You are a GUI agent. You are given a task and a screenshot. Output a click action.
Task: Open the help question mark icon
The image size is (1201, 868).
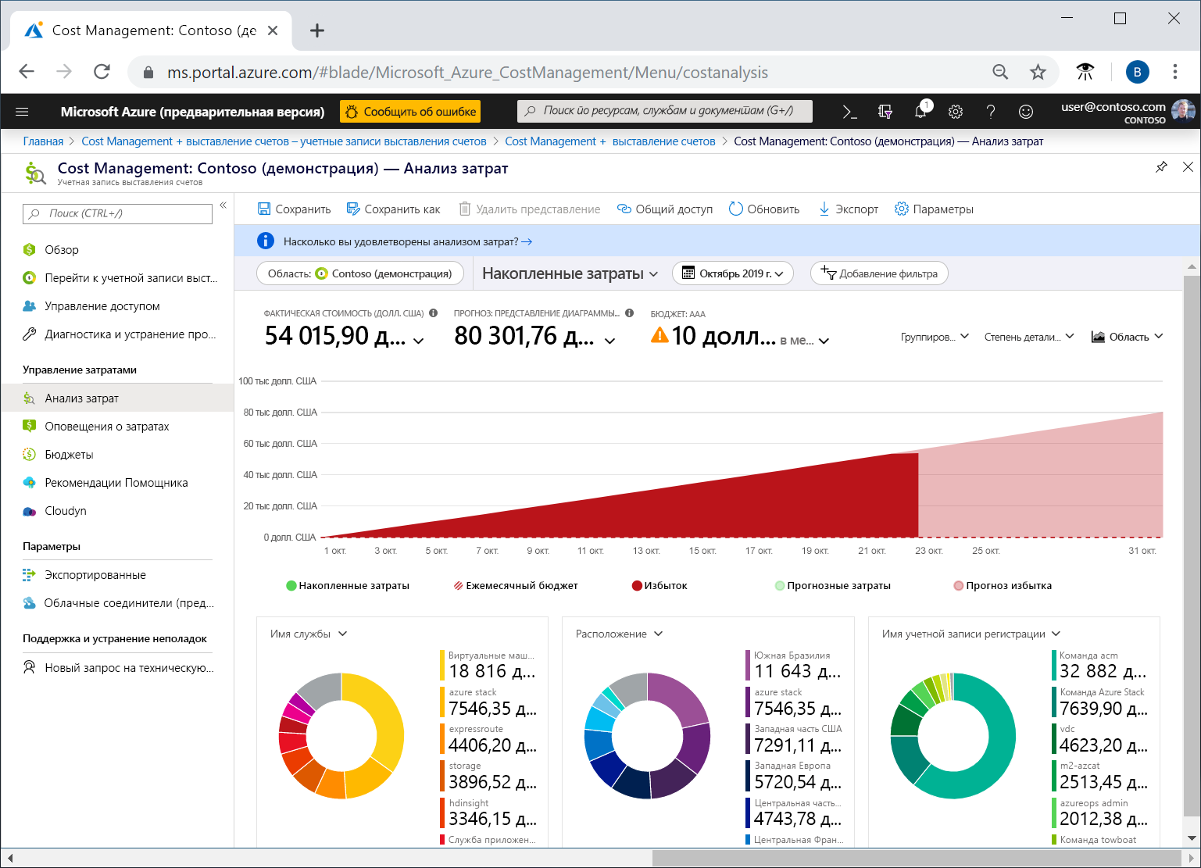[x=991, y=112]
